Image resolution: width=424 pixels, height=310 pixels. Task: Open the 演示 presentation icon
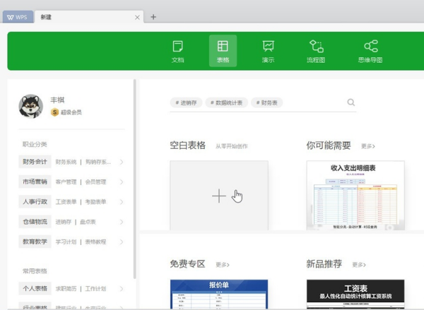[x=268, y=47]
